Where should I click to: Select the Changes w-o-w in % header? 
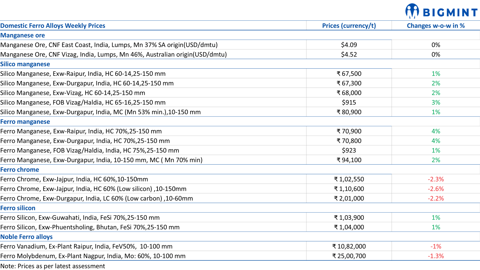[x=436, y=26]
